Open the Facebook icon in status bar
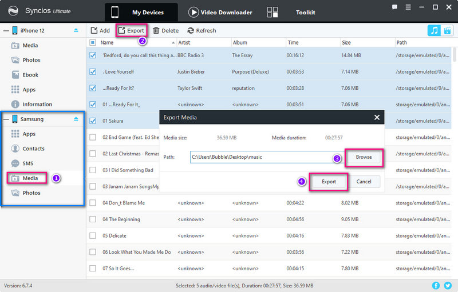The width and height of the screenshot is (458, 292). pos(436,286)
